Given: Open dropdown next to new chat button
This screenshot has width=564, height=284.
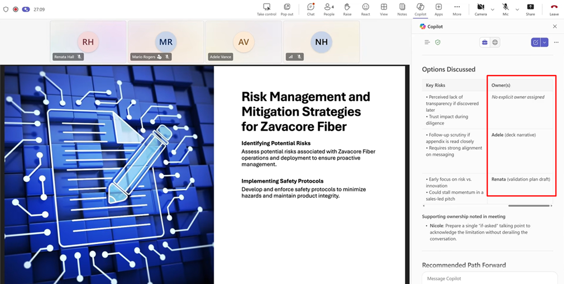Looking at the screenshot, I should click(x=544, y=42).
